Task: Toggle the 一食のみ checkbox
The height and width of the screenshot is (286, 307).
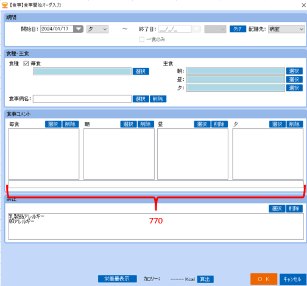Action: tap(141, 39)
